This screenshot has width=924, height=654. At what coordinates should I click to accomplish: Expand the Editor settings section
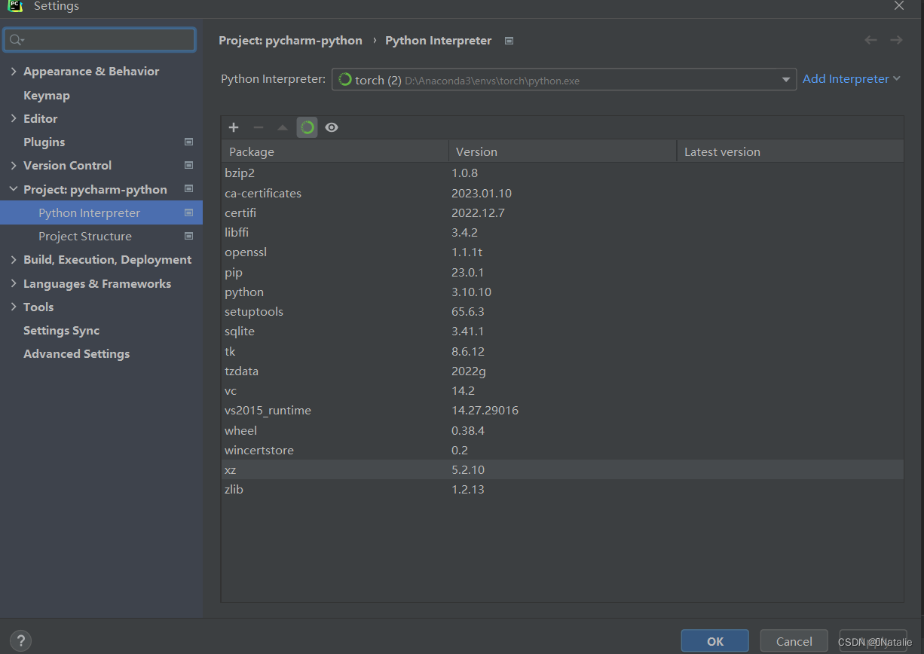tap(14, 118)
